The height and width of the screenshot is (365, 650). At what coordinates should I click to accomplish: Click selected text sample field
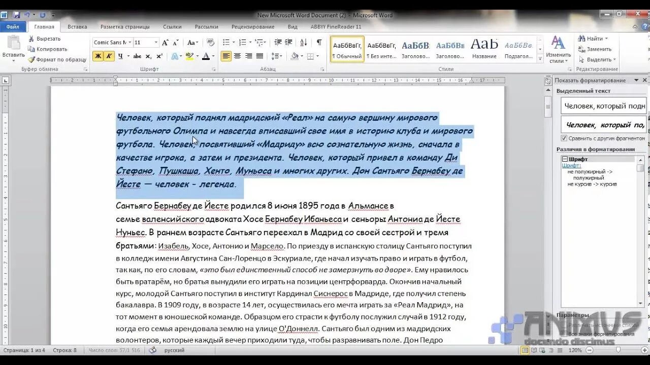pyautogui.click(x=603, y=106)
